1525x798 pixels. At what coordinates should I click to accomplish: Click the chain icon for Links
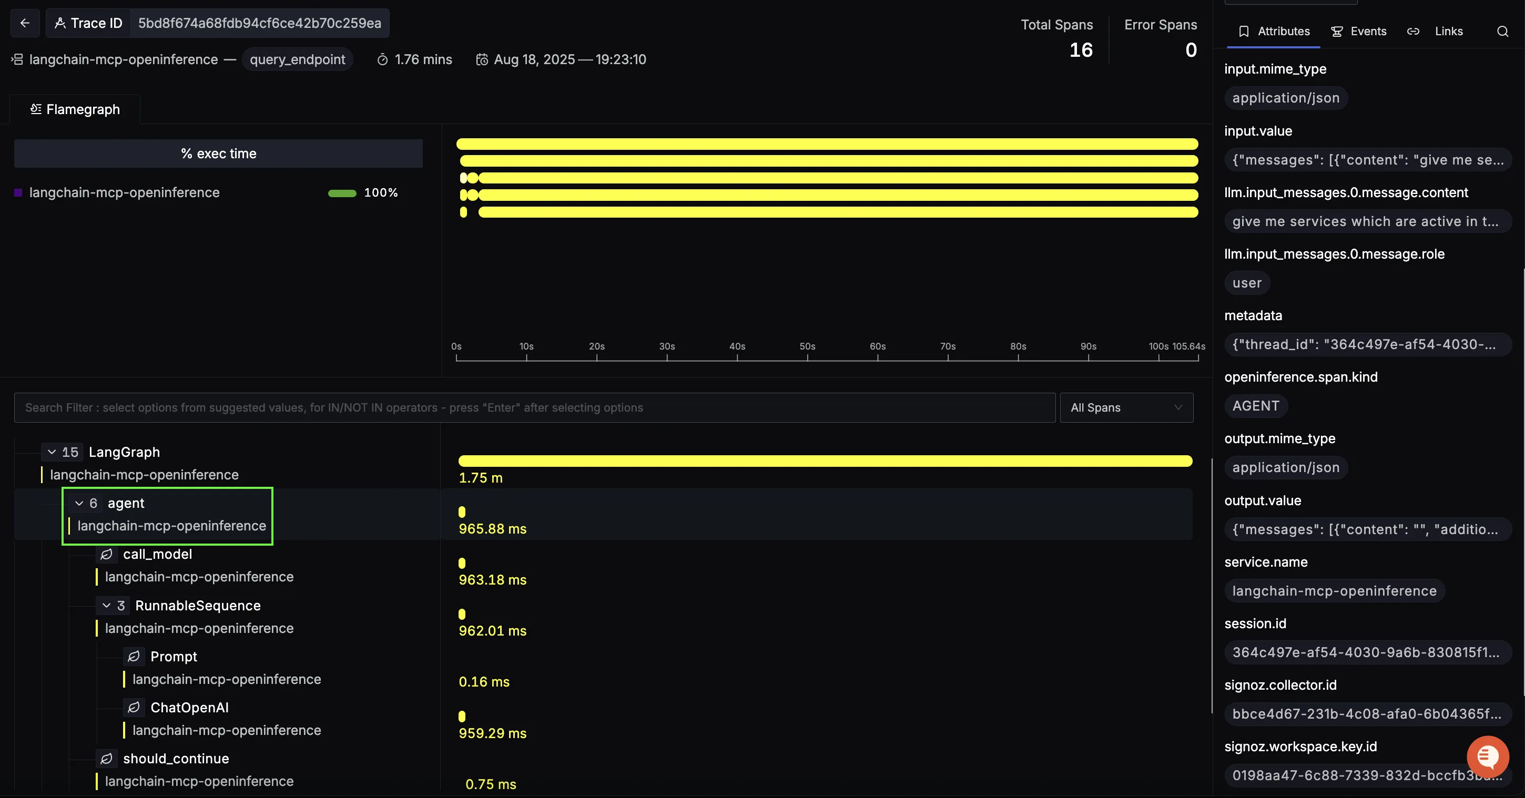coord(1413,32)
